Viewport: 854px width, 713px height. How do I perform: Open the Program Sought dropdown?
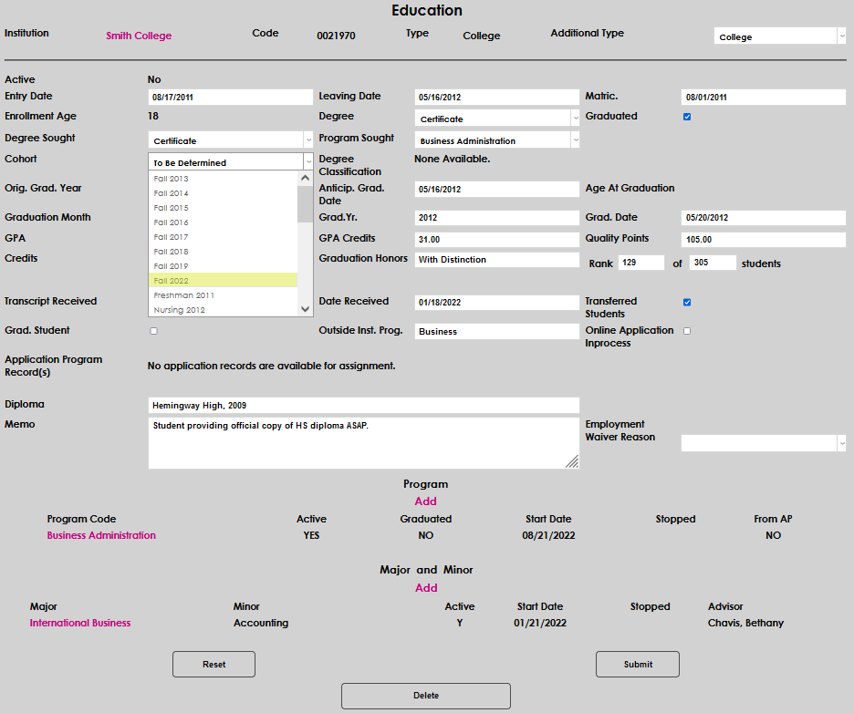(x=497, y=140)
